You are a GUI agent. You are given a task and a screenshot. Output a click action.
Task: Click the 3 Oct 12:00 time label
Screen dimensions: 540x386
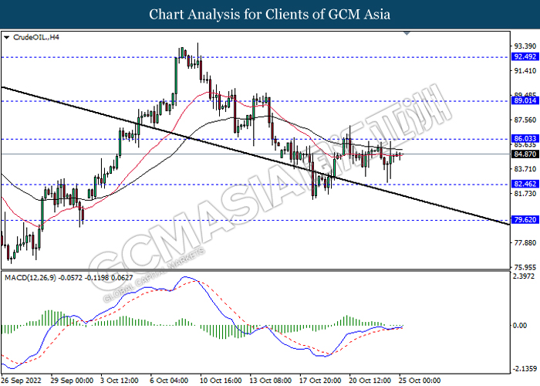pos(120,381)
